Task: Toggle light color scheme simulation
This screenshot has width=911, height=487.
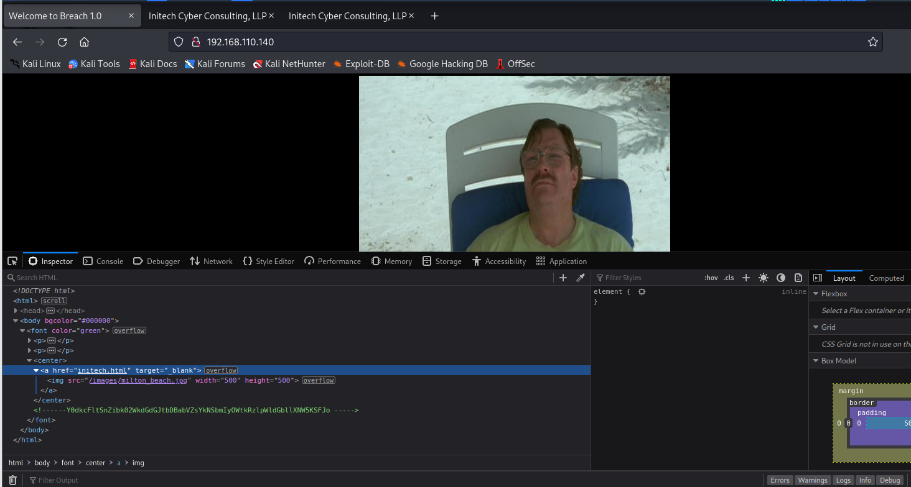Action: pyautogui.click(x=764, y=278)
